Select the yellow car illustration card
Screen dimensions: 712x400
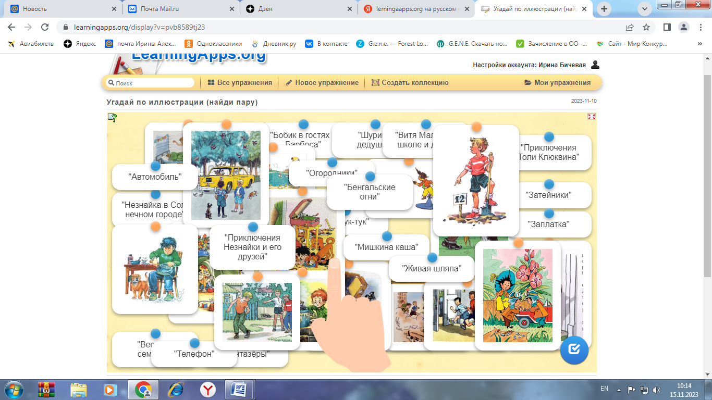226,174
